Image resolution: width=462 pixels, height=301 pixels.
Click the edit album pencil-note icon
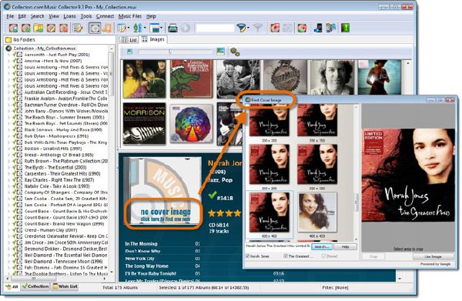click(78, 28)
